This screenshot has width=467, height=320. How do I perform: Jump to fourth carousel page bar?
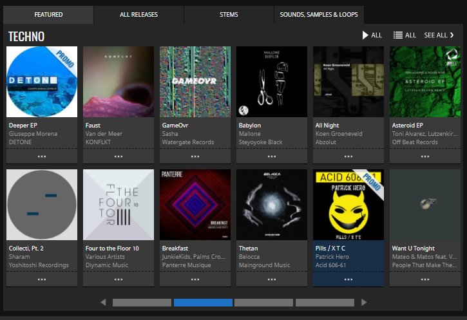tap(325, 303)
